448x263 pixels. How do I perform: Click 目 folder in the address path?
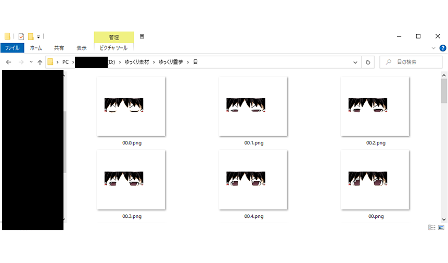point(196,62)
